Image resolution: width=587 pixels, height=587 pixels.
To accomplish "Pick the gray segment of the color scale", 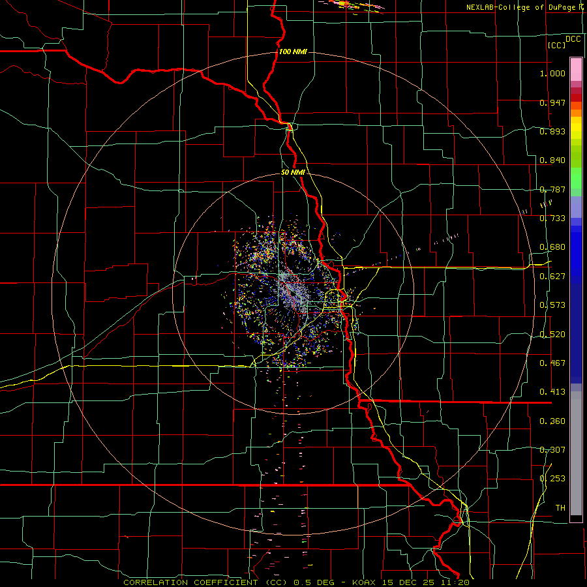I will coord(576,453).
